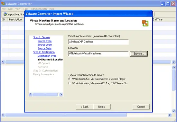Viewport: 177px width, 122px height.
Task: Click the steps panel left scroll arrow
Action: (30, 94)
